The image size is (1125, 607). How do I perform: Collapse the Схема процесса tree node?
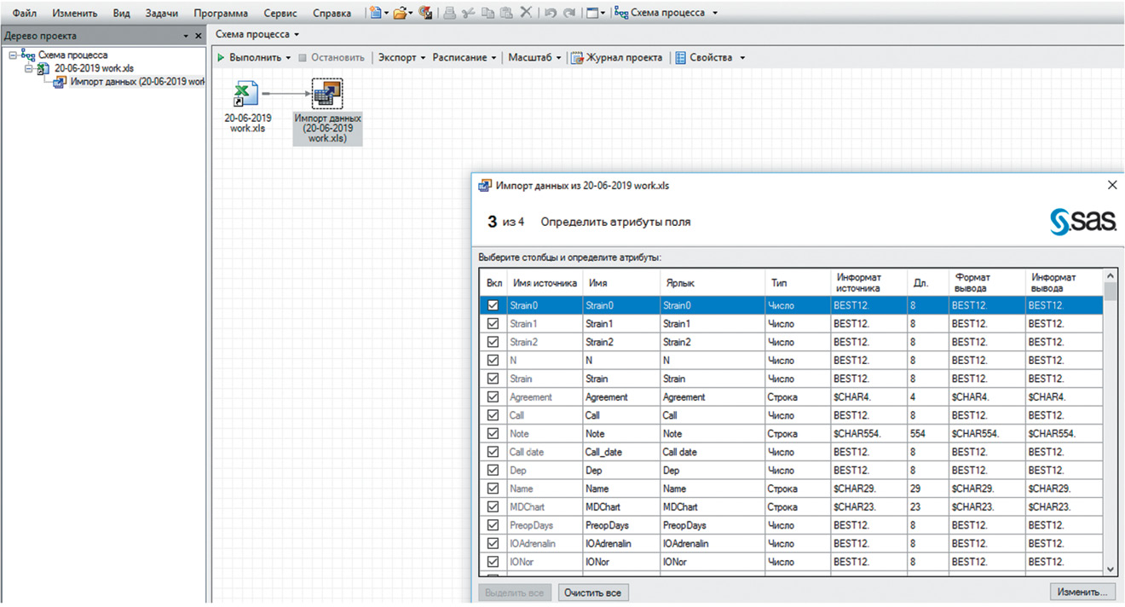tap(13, 55)
